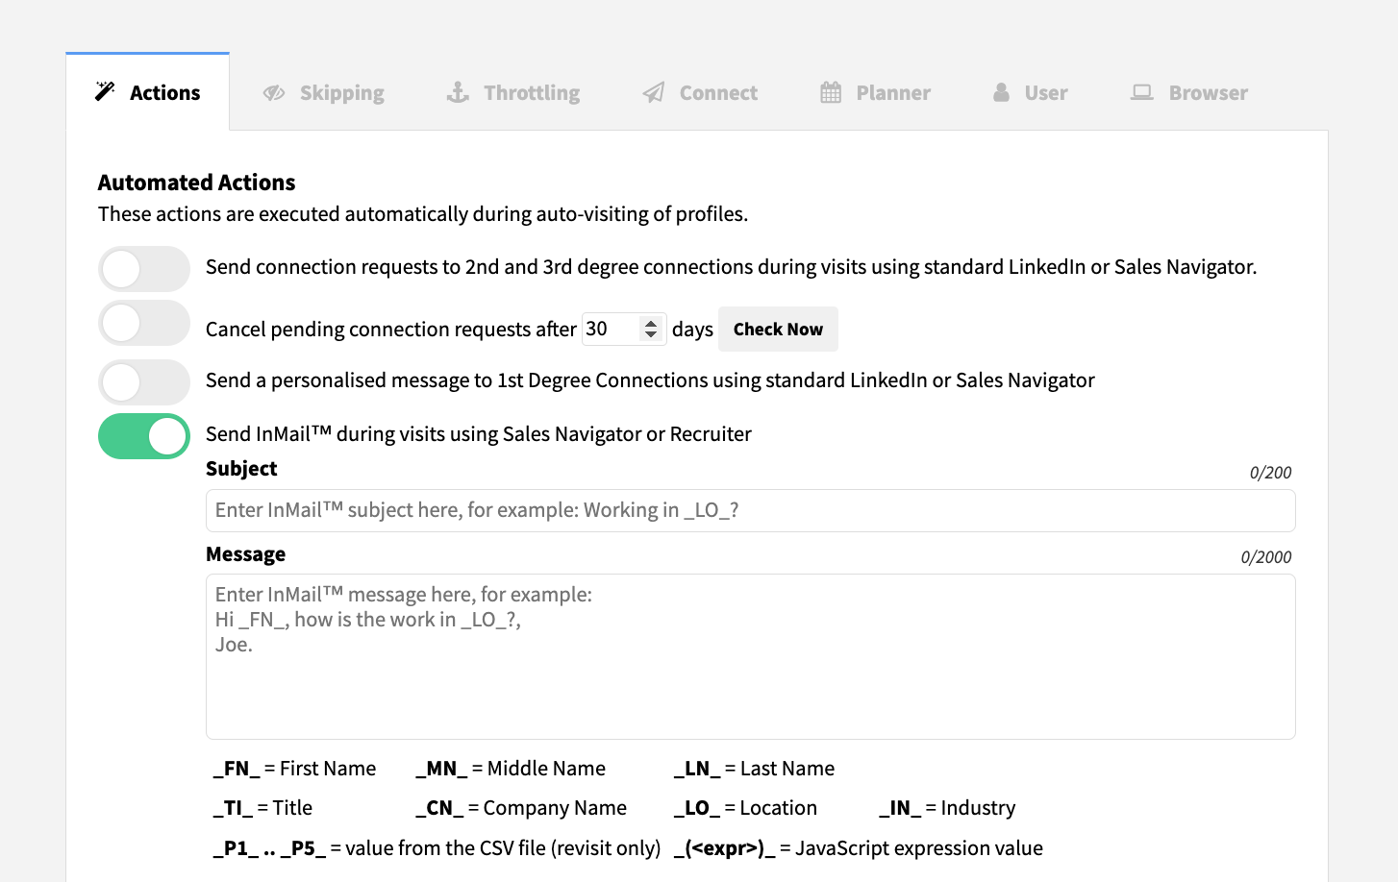Screen dimensions: 1398x882
Task: Focus the InMail Subject input field
Action: [751, 510]
